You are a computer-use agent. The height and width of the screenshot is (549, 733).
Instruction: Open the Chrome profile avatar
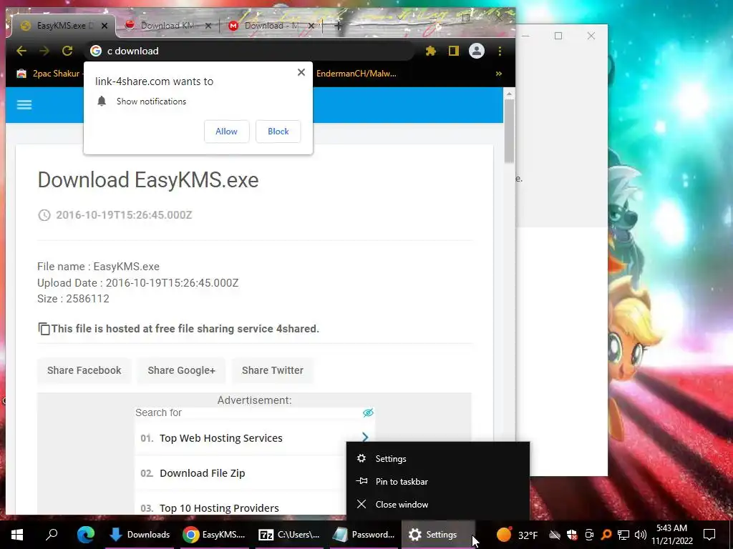pyautogui.click(x=476, y=51)
